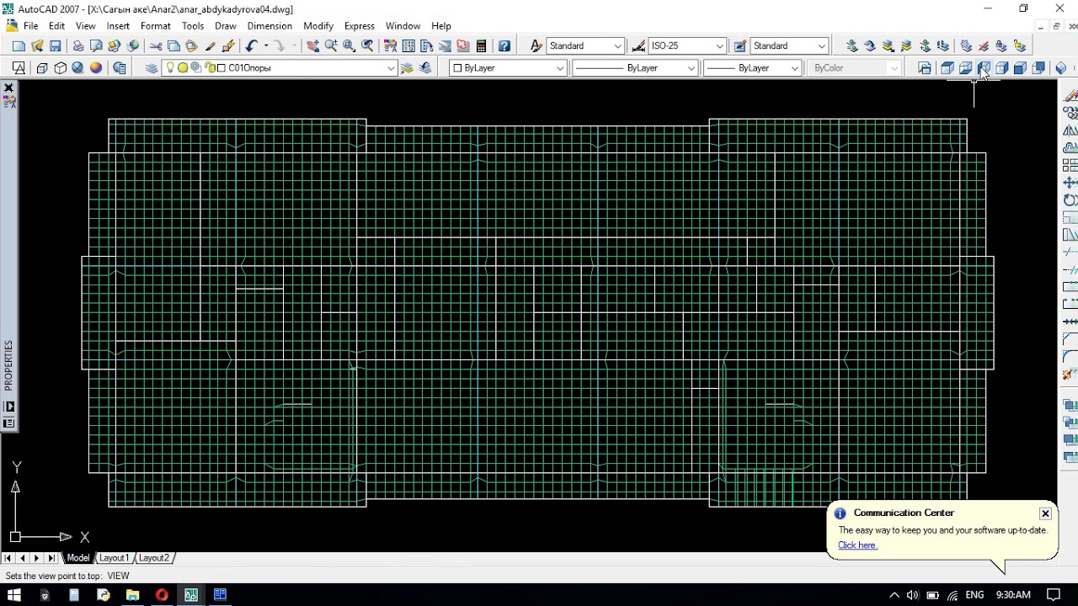This screenshot has width=1078, height=606.
Task: Toggle layer freeze/thaw sun icon
Action: pos(183,68)
